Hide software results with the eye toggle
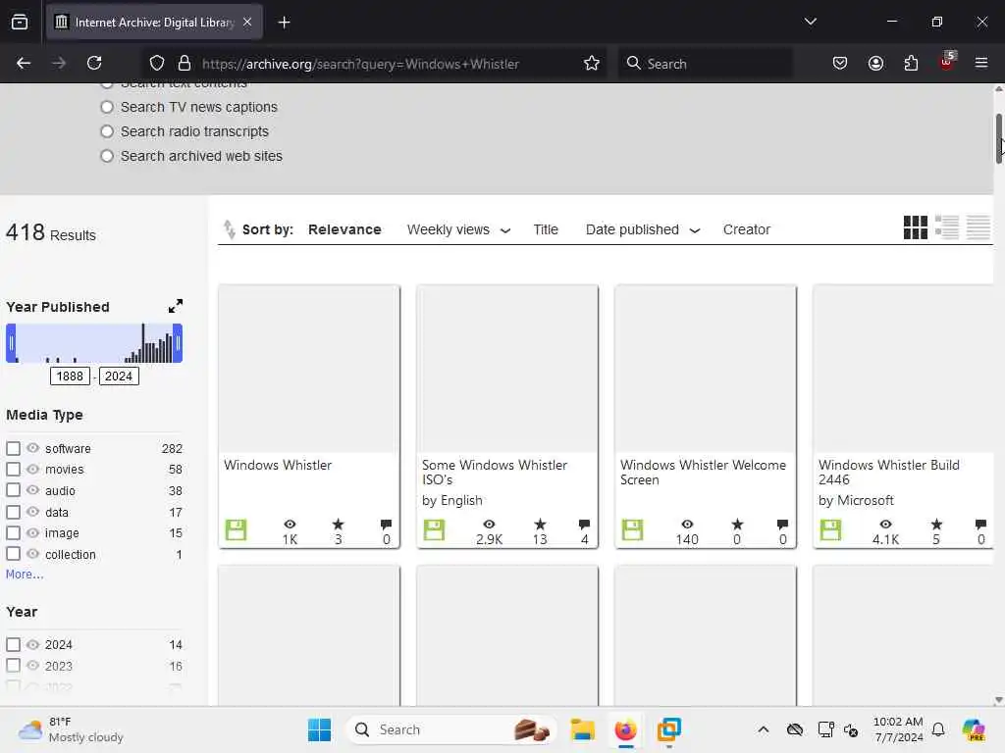1005x753 pixels. coord(32,448)
